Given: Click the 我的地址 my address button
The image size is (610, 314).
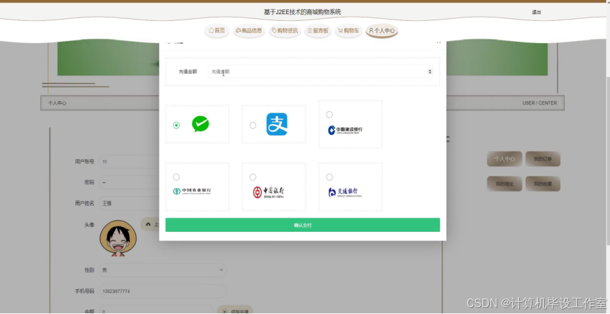Looking at the screenshot, I should click(504, 184).
